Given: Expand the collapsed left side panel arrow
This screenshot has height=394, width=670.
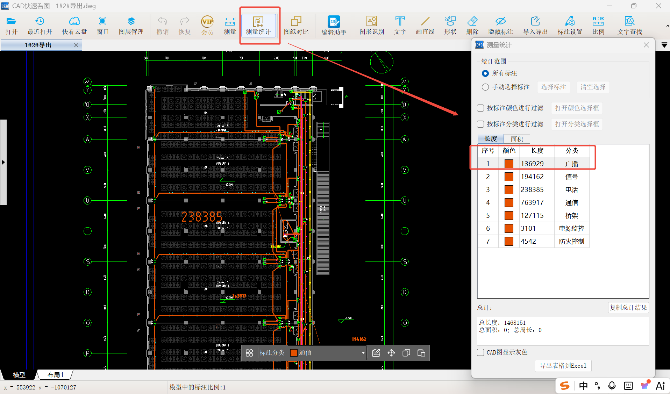Looking at the screenshot, I should click(3, 162).
